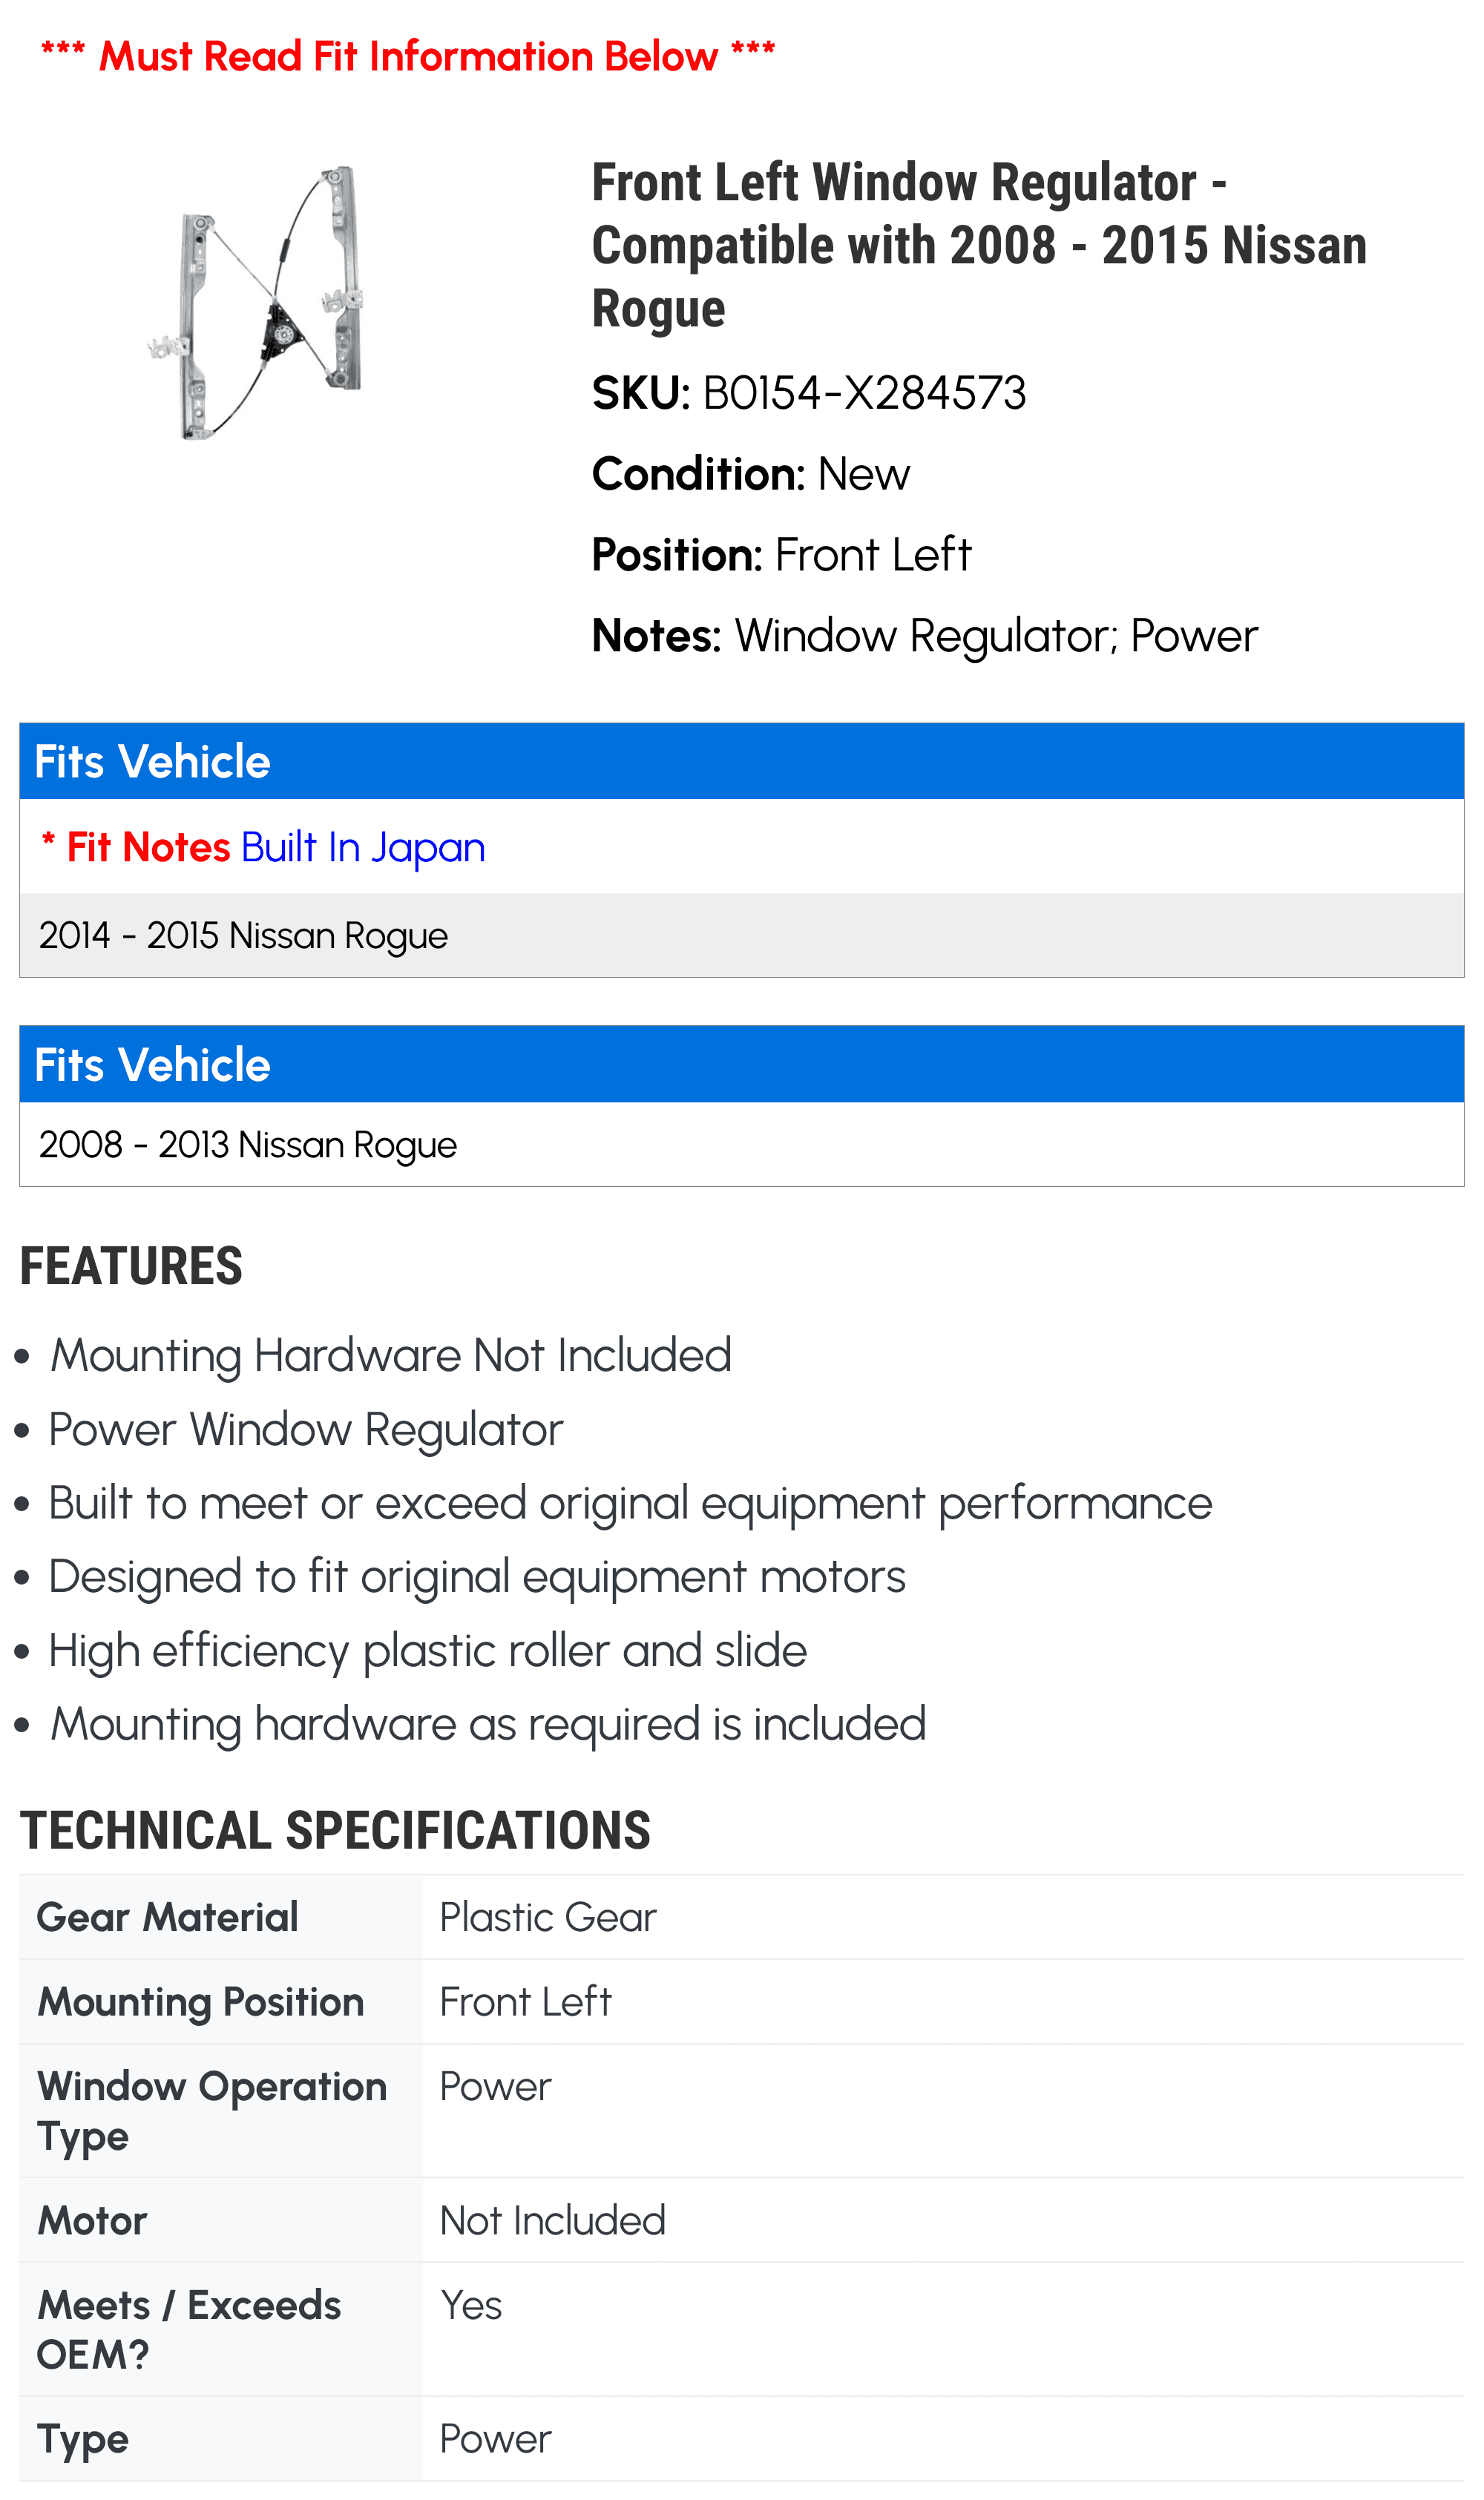Click the TECHNICAL SPECIFICATIONS heading
The image size is (1484, 2500).
[335, 1830]
